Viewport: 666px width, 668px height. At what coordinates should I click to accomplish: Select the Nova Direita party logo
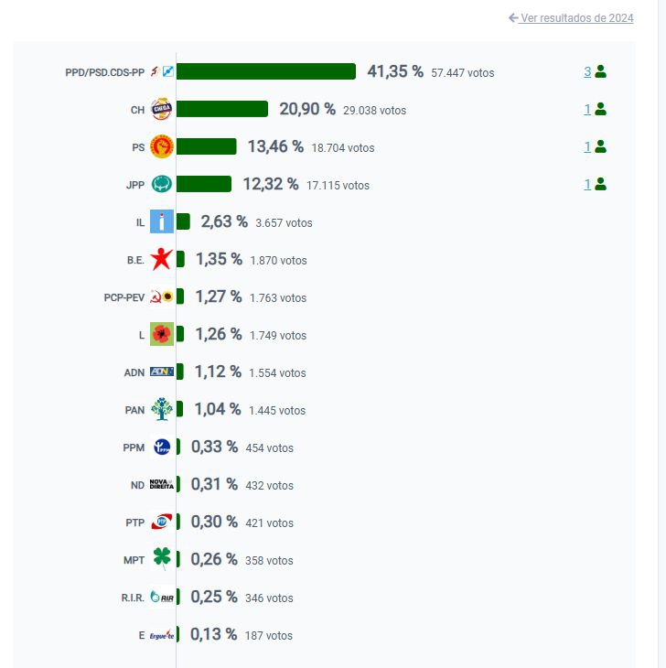pos(162,484)
